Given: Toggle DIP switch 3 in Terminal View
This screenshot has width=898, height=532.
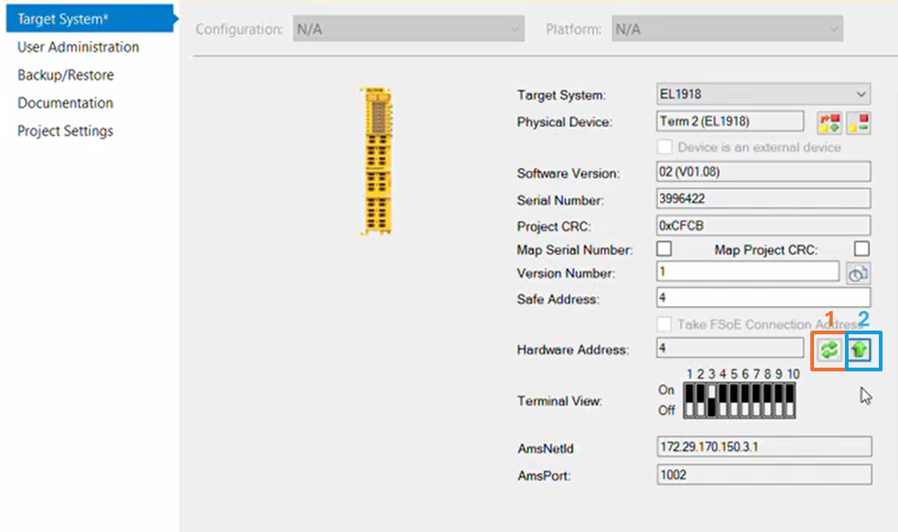Looking at the screenshot, I should [711, 400].
